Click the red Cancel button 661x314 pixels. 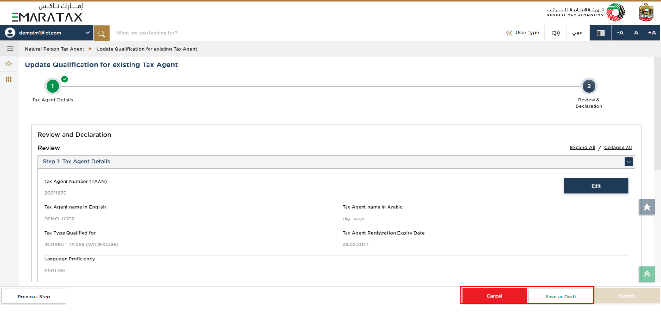[x=494, y=296]
